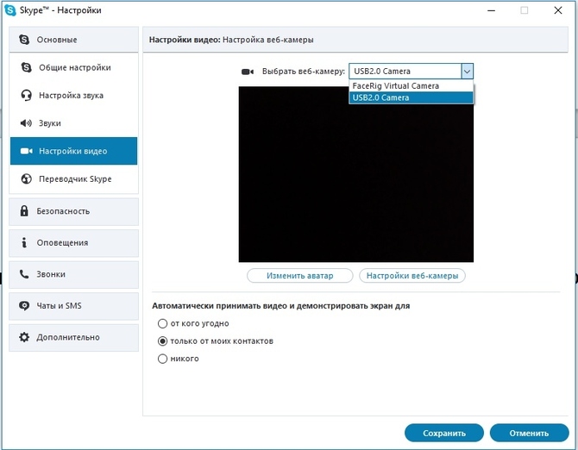Save settings with Сохранить

coord(443,433)
